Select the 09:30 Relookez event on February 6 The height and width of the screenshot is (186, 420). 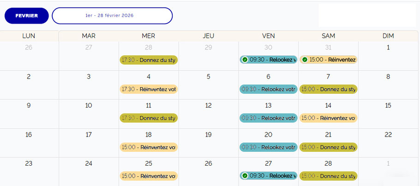tap(268, 89)
